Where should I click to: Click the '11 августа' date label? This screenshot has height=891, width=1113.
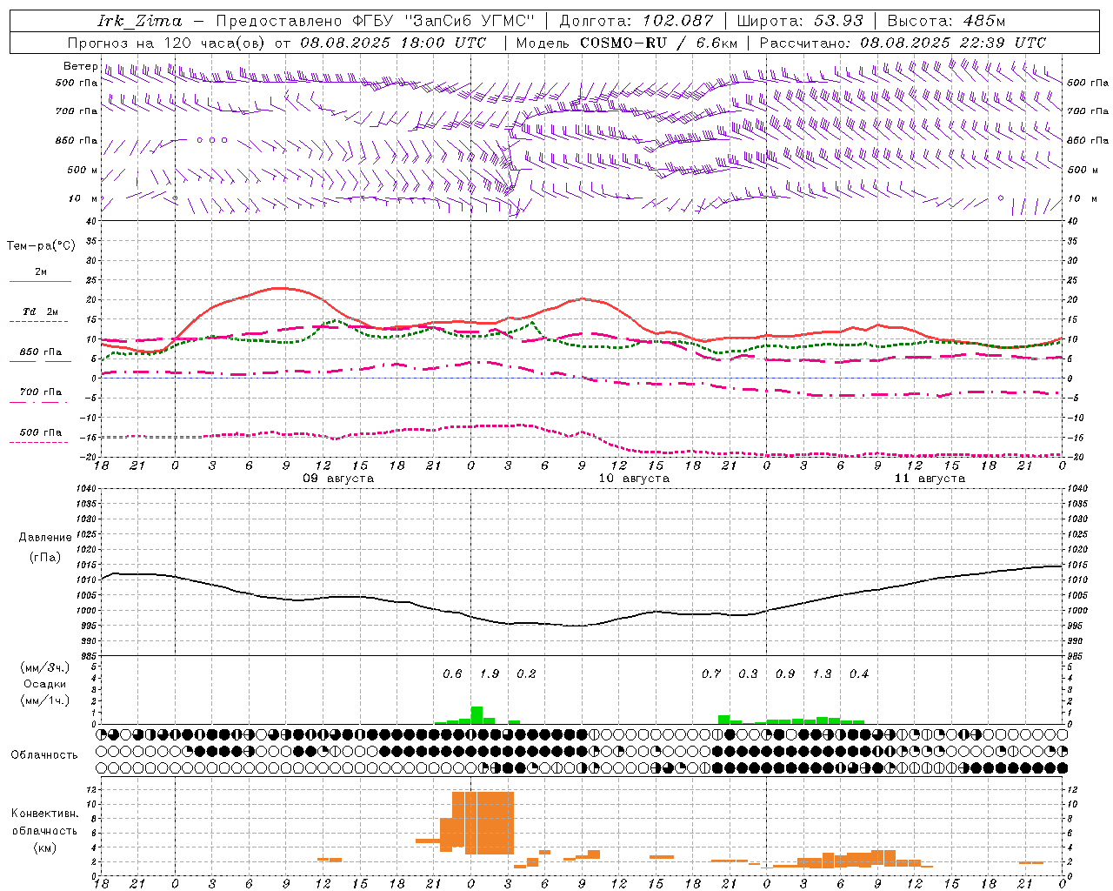coord(930,479)
